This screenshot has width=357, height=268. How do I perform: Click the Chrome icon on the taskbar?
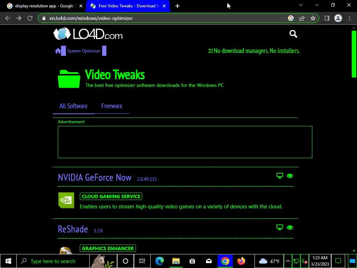pos(225,261)
